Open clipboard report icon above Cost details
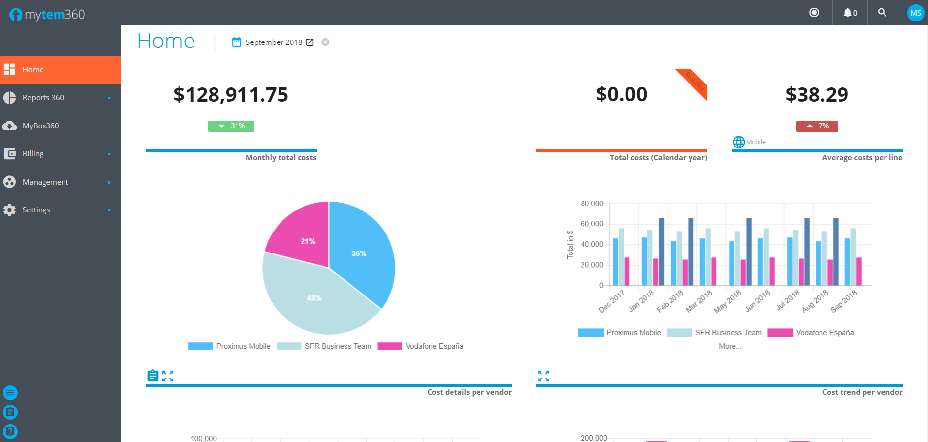This screenshot has width=928, height=442. point(153,376)
